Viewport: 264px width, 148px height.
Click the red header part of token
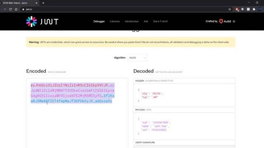click(69, 85)
